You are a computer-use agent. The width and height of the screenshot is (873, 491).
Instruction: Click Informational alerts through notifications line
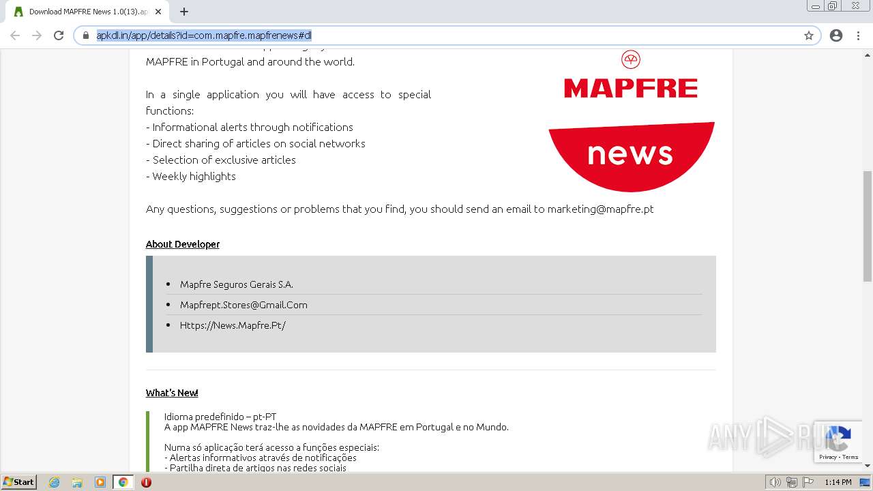(250, 127)
